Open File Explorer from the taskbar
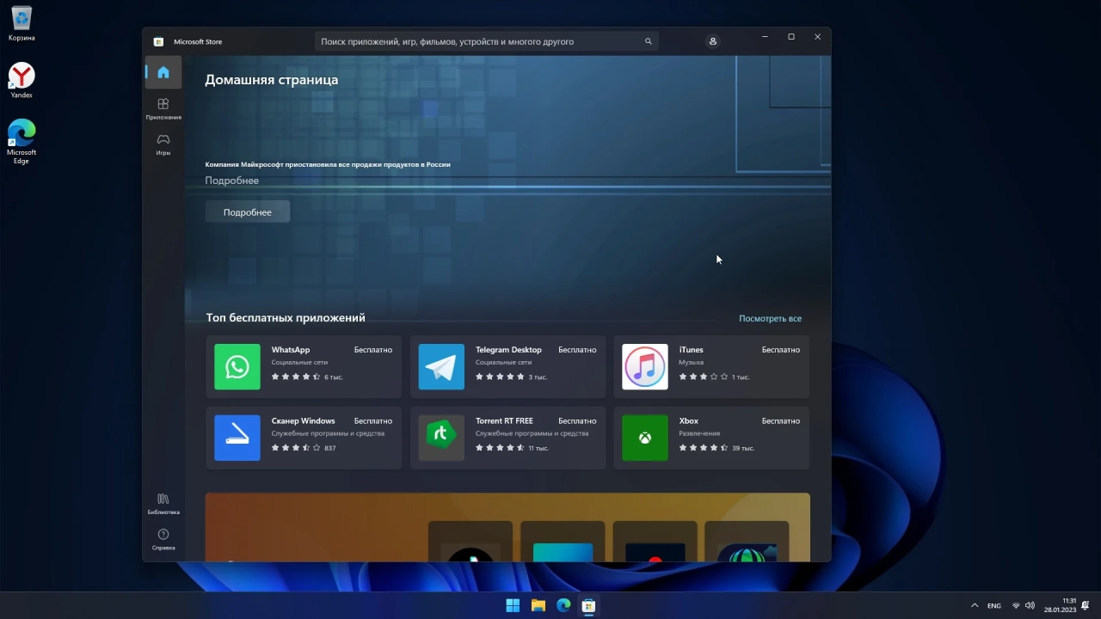 pos(538,605)
